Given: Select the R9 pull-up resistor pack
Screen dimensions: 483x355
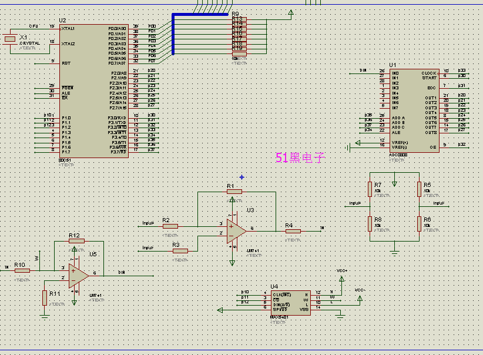Looking at the screenshot, I should point(239,35).
